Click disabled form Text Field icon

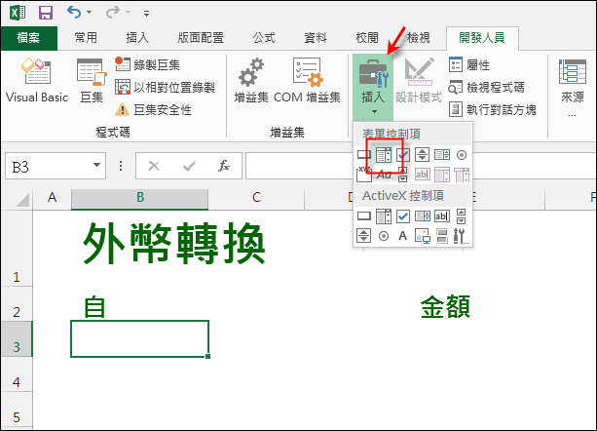[423, 175]
